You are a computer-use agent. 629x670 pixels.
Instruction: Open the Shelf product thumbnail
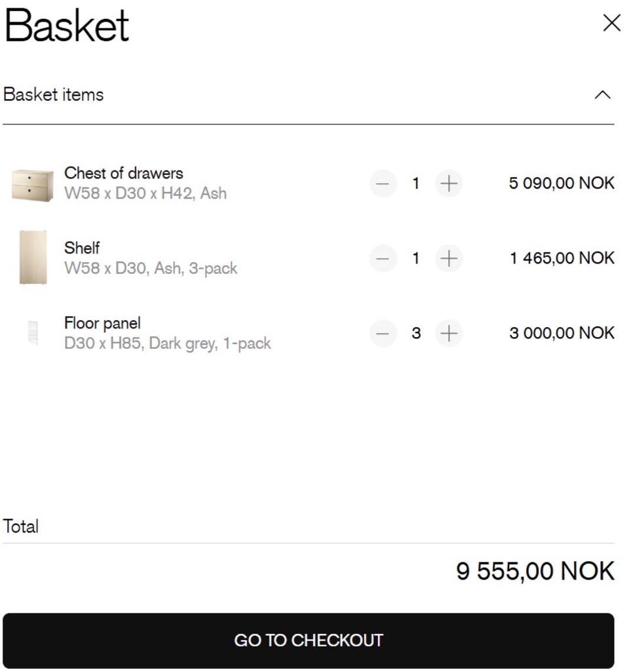[33, 258]
